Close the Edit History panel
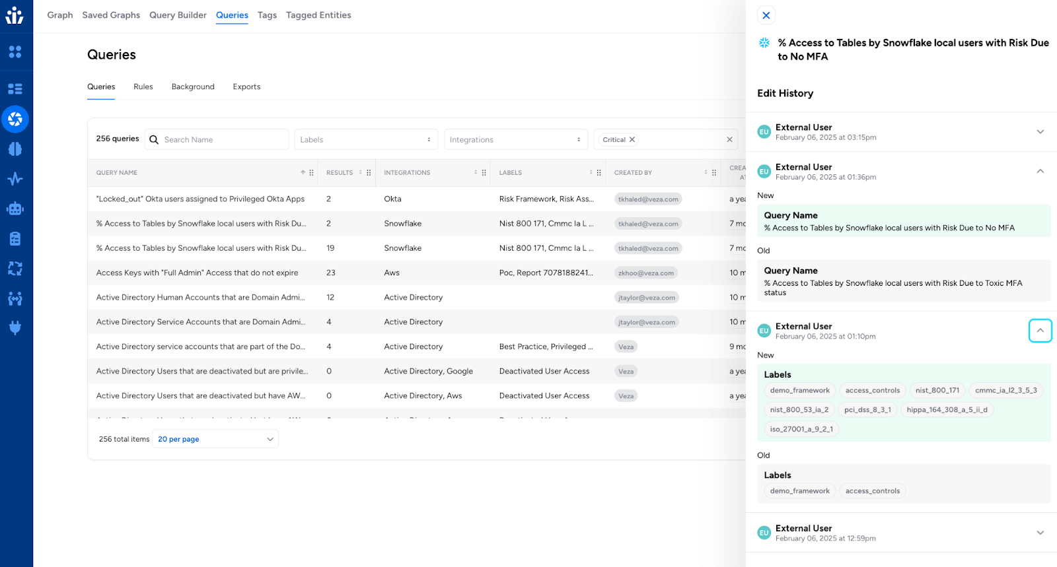1057x567 pixels. [x=766, y=15]
